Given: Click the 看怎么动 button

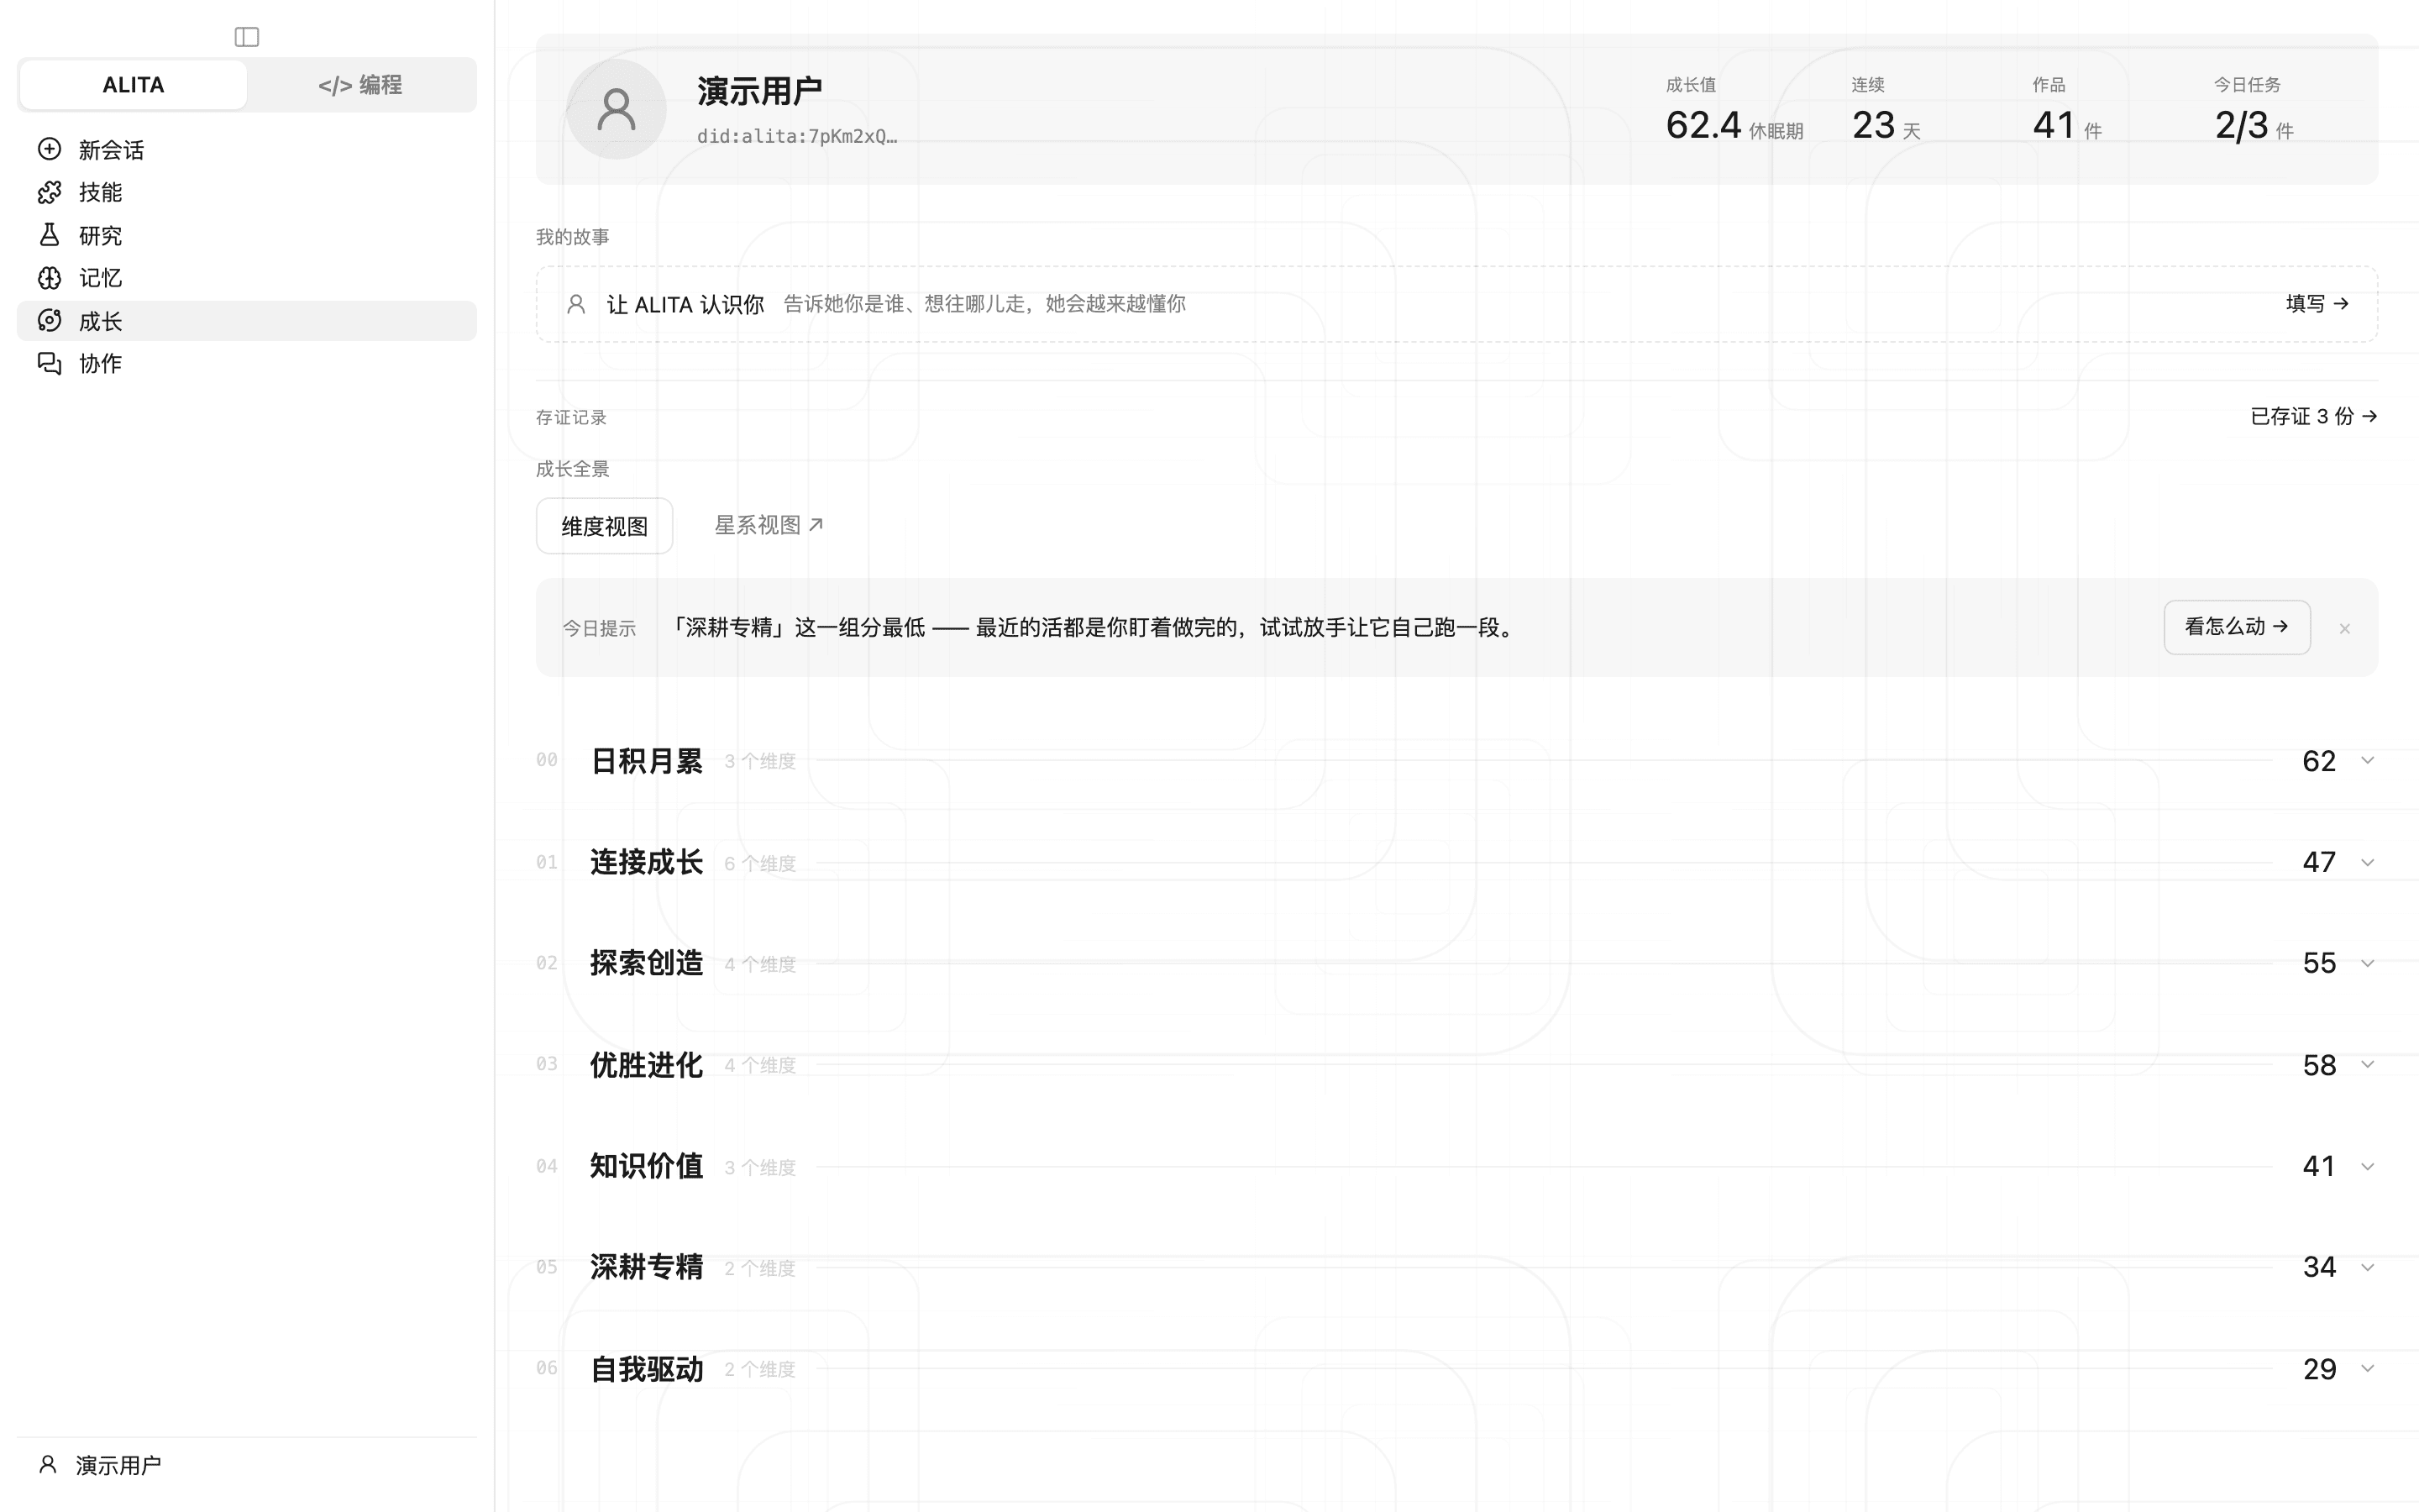Looking at the screenshot, I should click(x=2237, y=627).
